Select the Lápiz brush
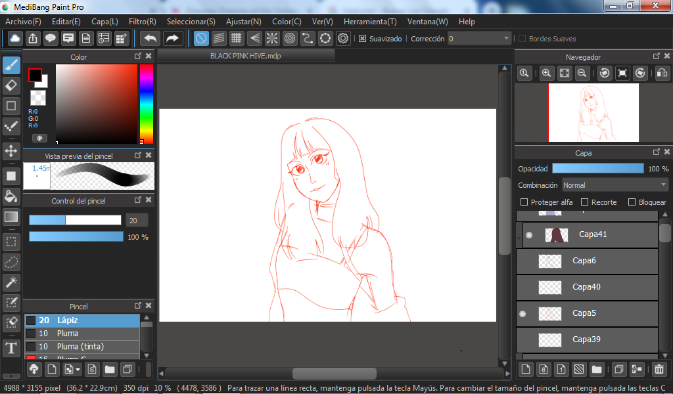The image size is (673, 394). point(82,320)
